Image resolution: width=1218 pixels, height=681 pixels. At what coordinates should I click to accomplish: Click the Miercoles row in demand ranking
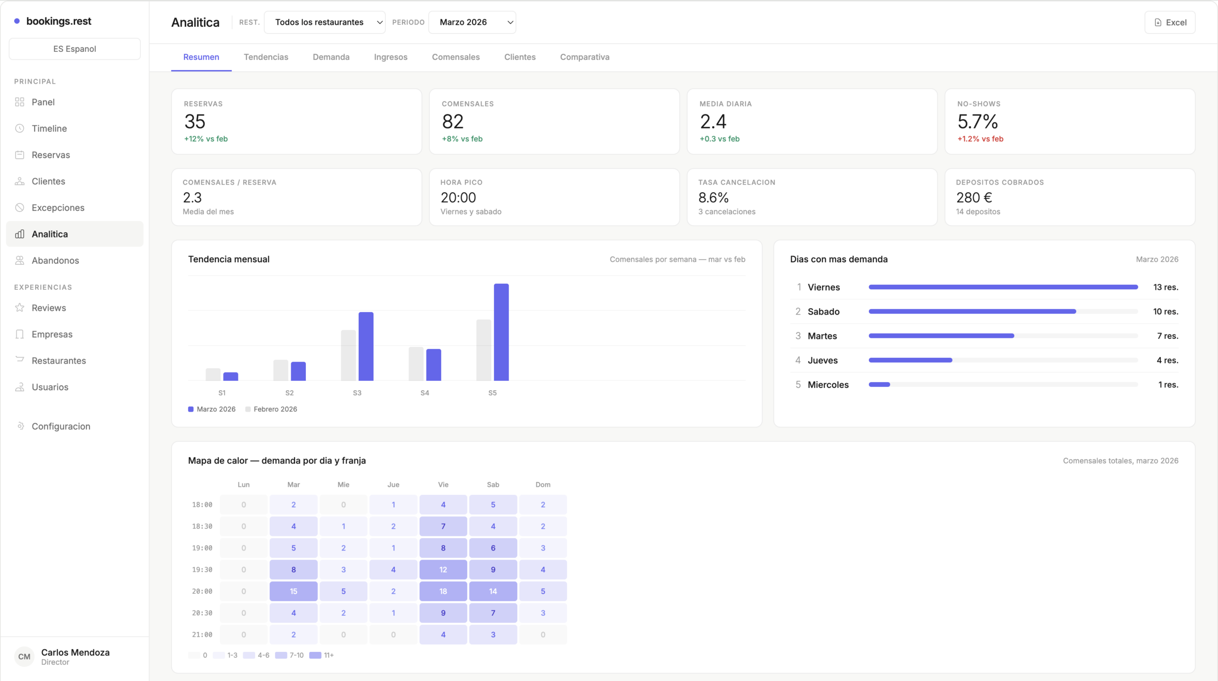click(x=984, y=385)
